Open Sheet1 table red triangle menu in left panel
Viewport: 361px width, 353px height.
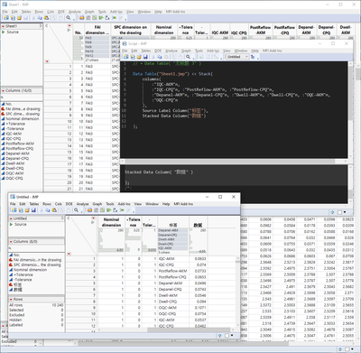pos(4,26)
